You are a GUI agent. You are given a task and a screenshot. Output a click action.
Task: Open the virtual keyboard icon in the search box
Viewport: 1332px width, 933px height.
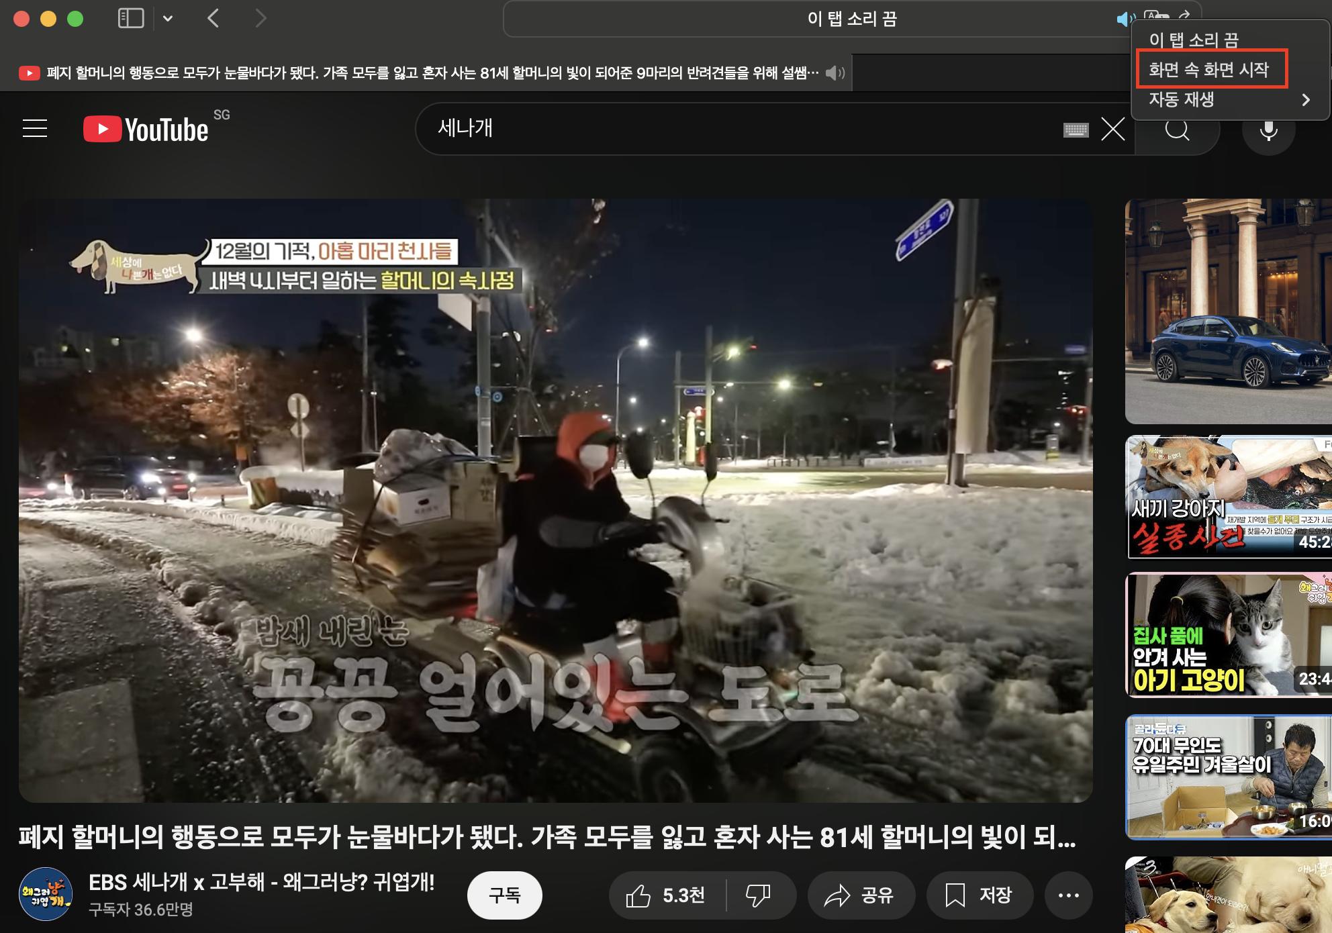pos(1076,130)
